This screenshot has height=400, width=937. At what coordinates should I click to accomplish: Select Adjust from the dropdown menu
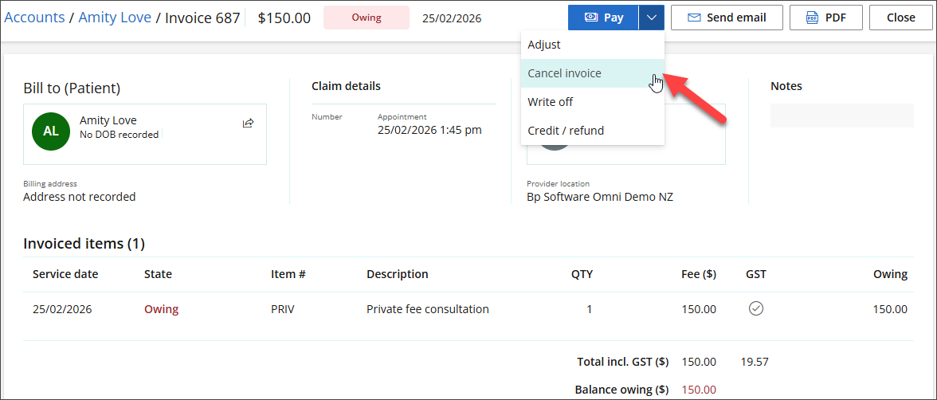[x=544, y=45]
